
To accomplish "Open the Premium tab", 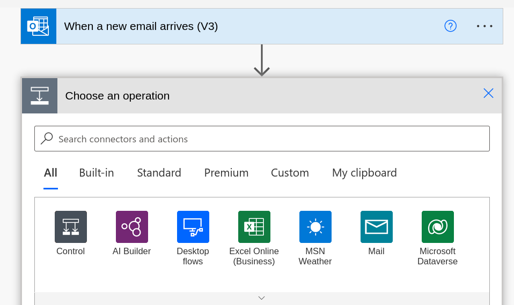I will point(226,173).
